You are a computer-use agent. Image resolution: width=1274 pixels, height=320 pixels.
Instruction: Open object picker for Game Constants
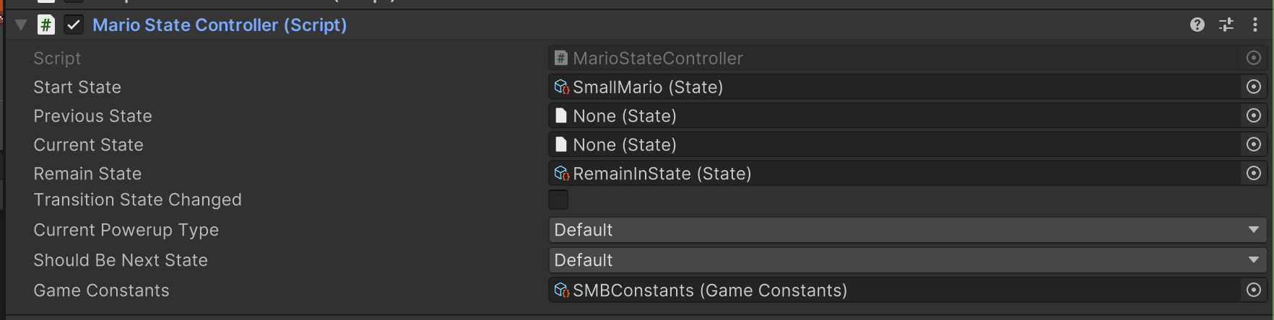1254,290
